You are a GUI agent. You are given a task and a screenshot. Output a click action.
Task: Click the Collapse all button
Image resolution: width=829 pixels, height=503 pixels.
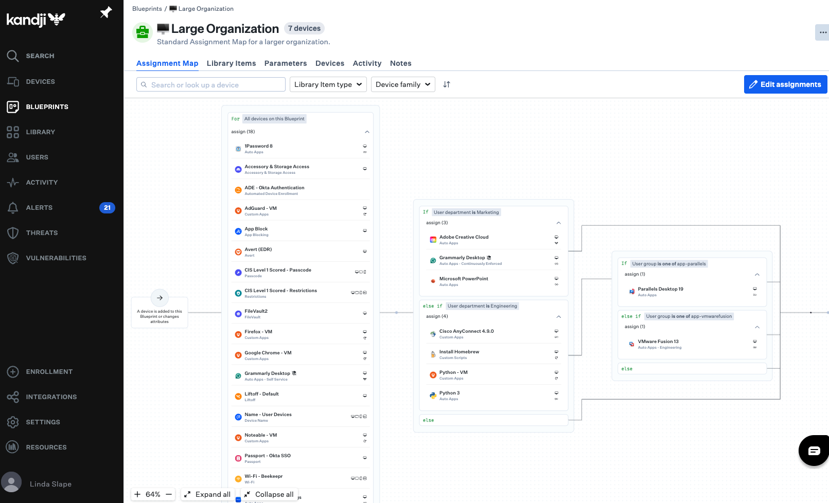click(x=269, y=494)
